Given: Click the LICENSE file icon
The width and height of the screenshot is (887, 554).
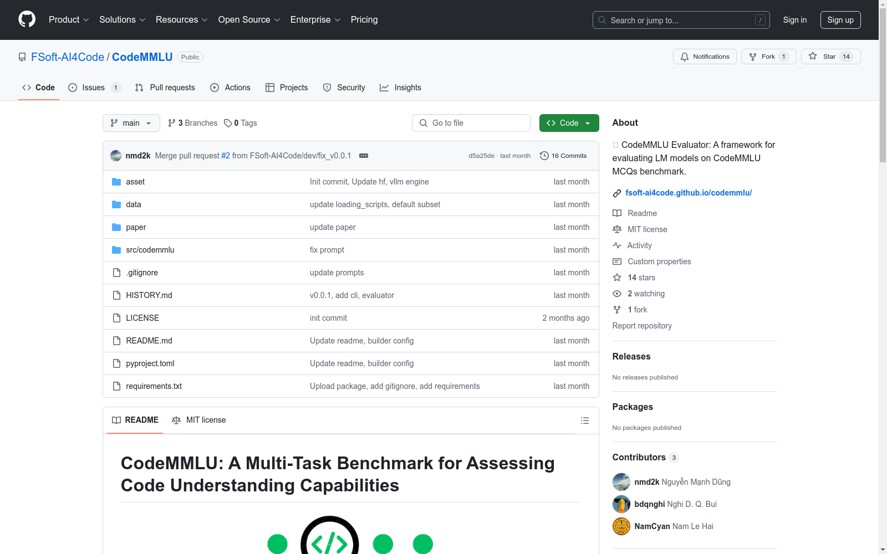Looking at the screenshot, I should [116, 318].
